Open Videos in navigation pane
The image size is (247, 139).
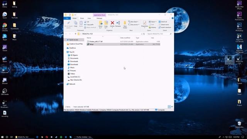73,74
